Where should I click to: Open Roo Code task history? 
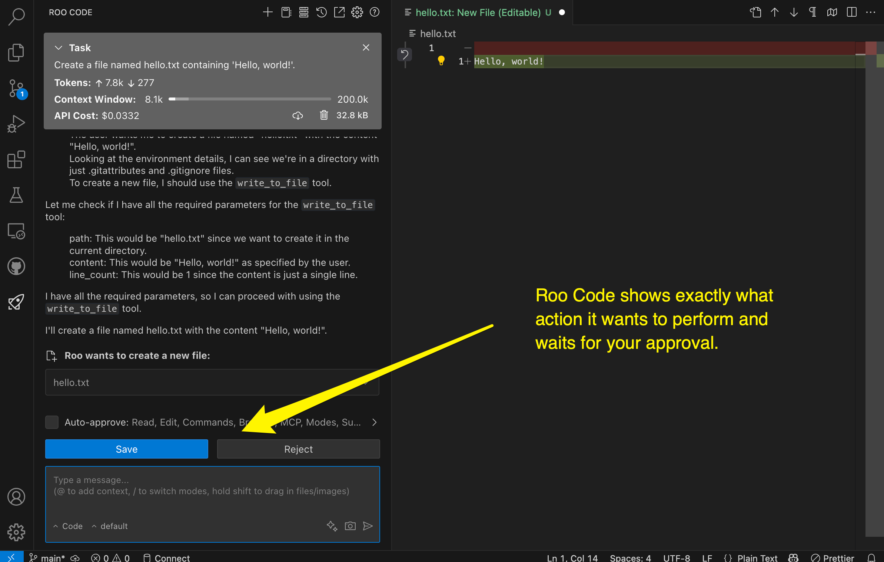pos(321,12)
